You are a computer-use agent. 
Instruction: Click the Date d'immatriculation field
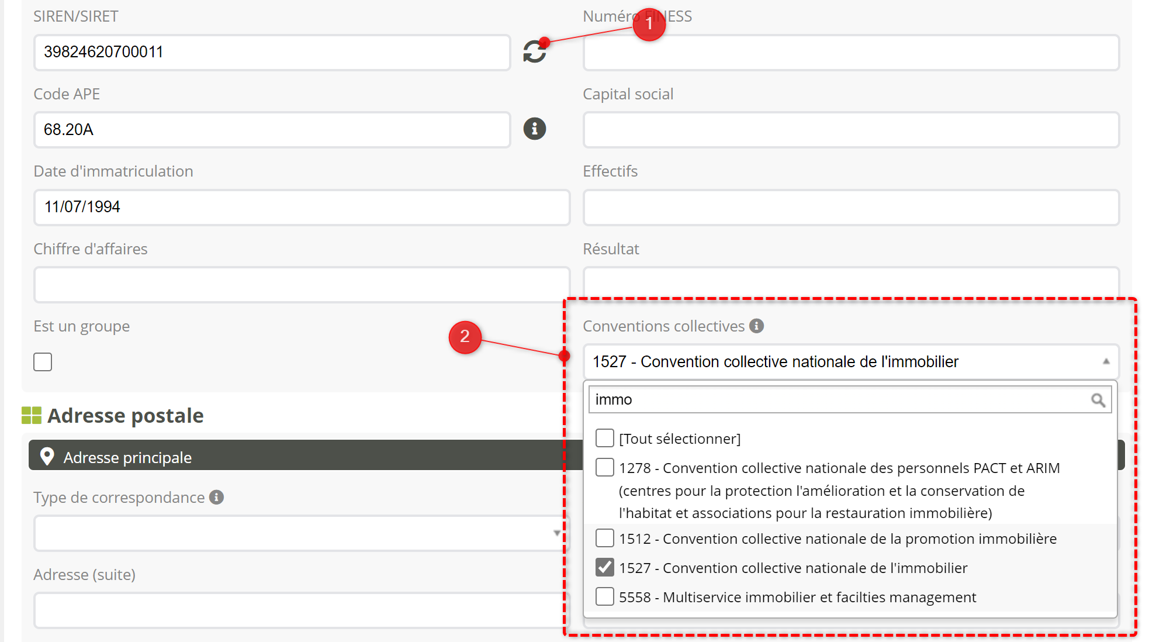301,208
